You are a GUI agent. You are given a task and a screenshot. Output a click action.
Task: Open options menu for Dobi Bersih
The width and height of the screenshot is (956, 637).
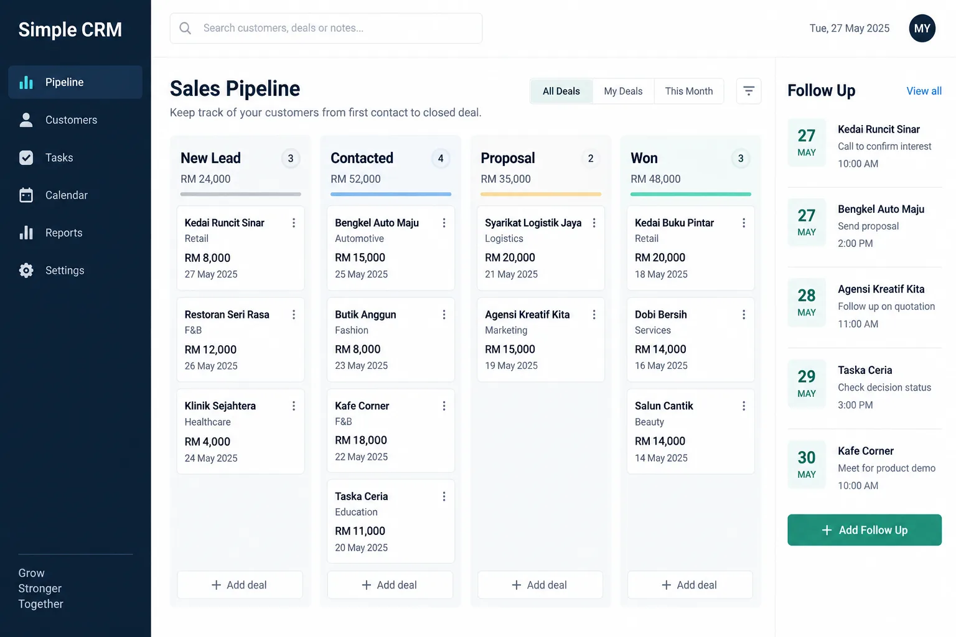tap(744, 315)
